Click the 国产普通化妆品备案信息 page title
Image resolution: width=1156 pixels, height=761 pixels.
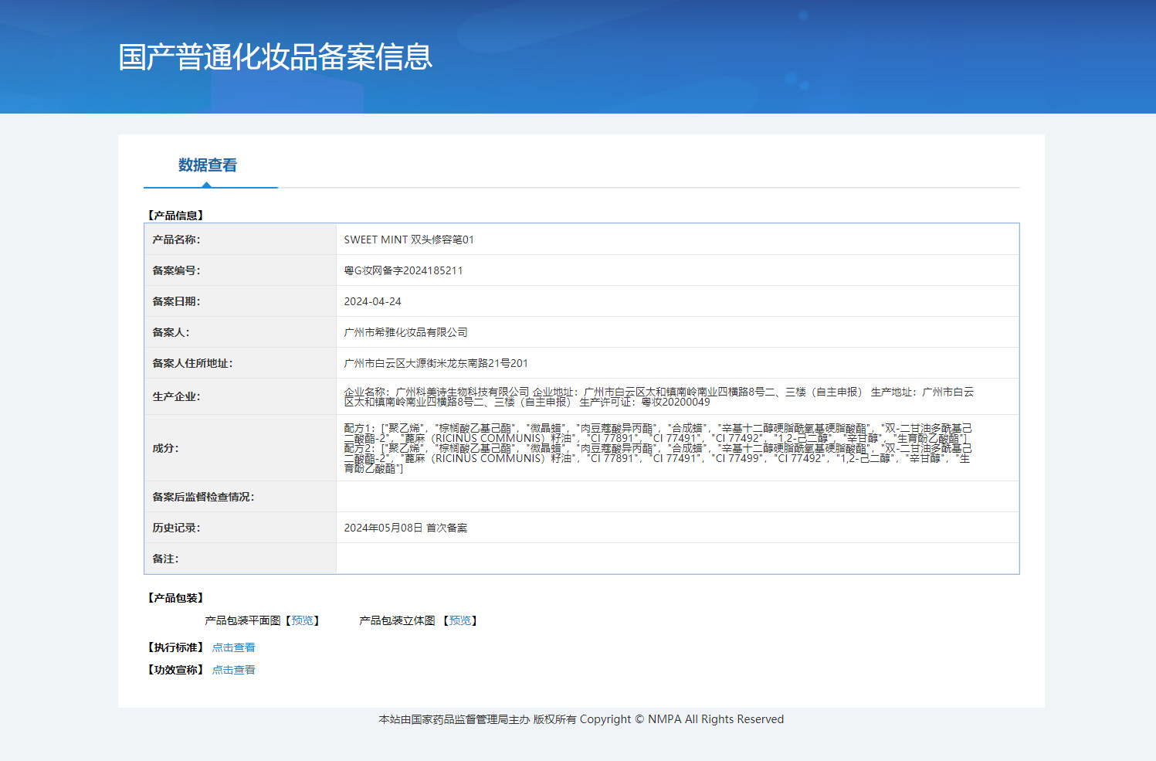pyautogui.click(x=275, y=57)
